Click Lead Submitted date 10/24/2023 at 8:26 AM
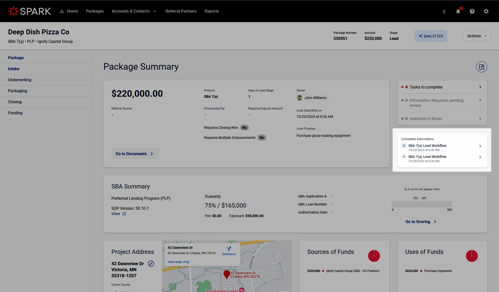499x292 pixels. coord(315,117)
